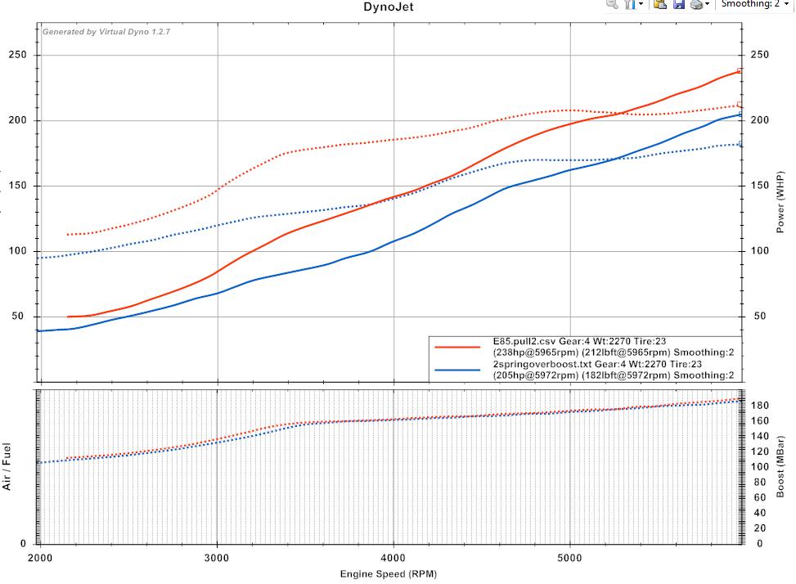Click the print graph icon

pyautogui.click(x=697, y=5)
